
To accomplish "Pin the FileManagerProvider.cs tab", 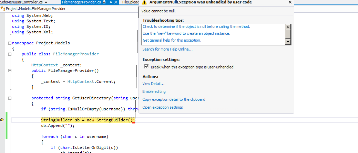I will [111, 2].
